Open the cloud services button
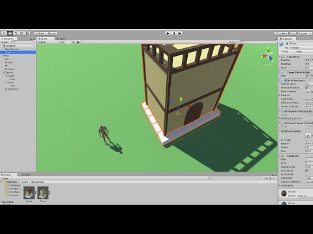The height and width of the screenshot is (234, 313). point(293,33)
